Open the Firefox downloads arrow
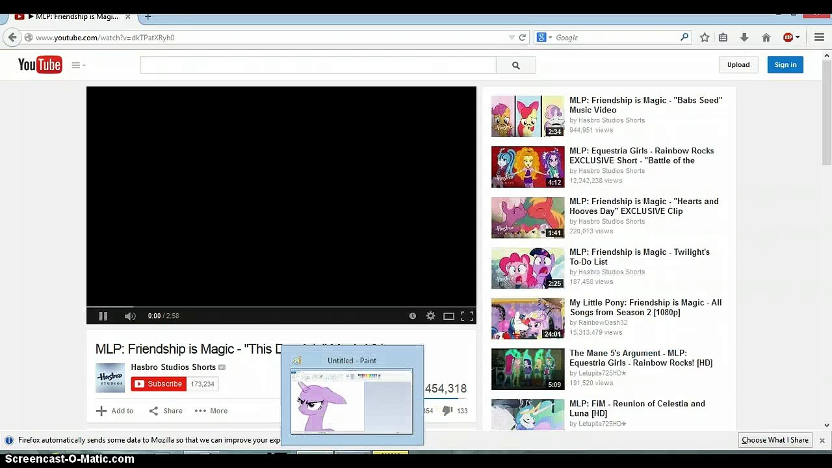Image resolution: width=832 pixels, height=468 pixels. tap(744, 38)
